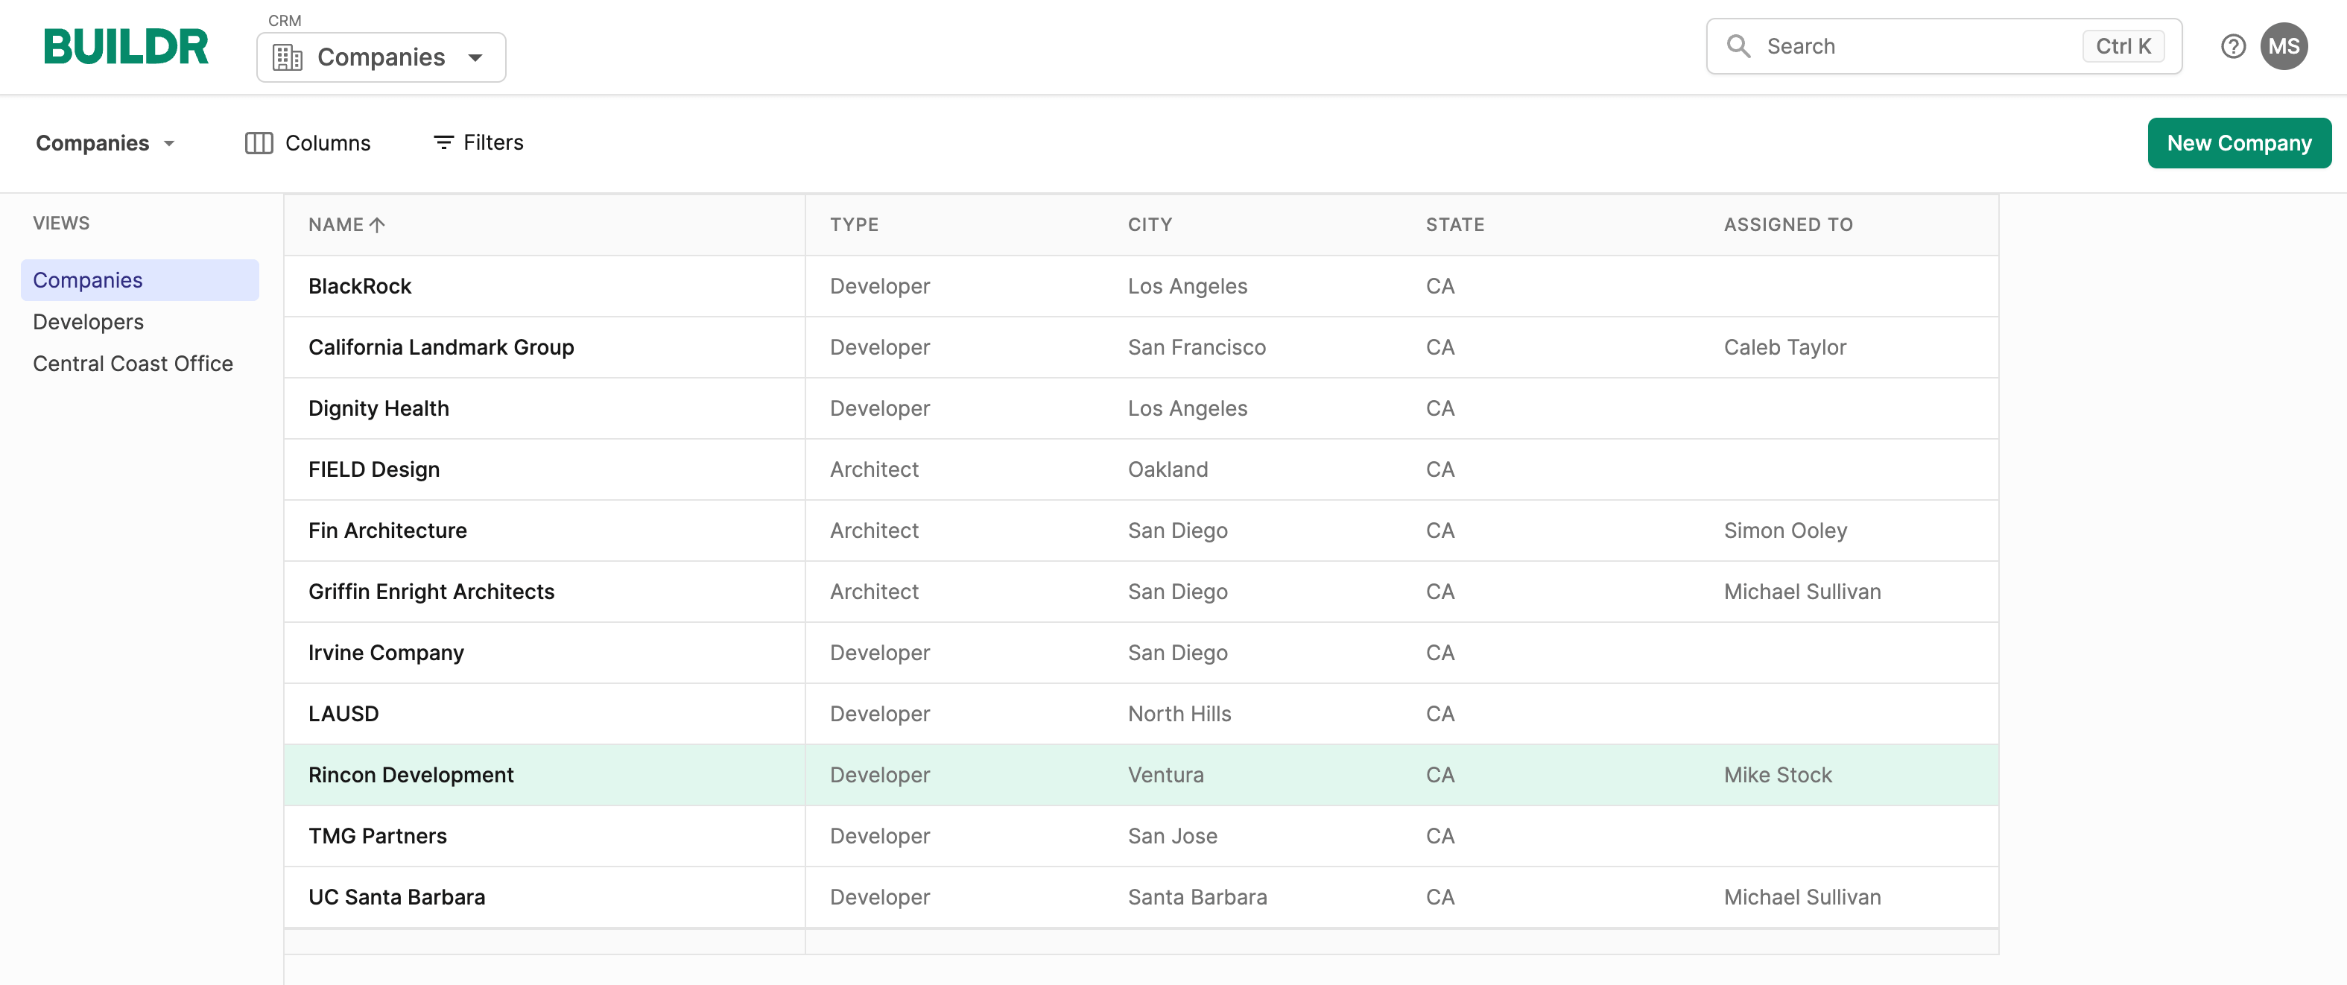Screen dimensions: 2347x985
Task: Click the building icon in the Companies selector
Action: click(287, 57)
